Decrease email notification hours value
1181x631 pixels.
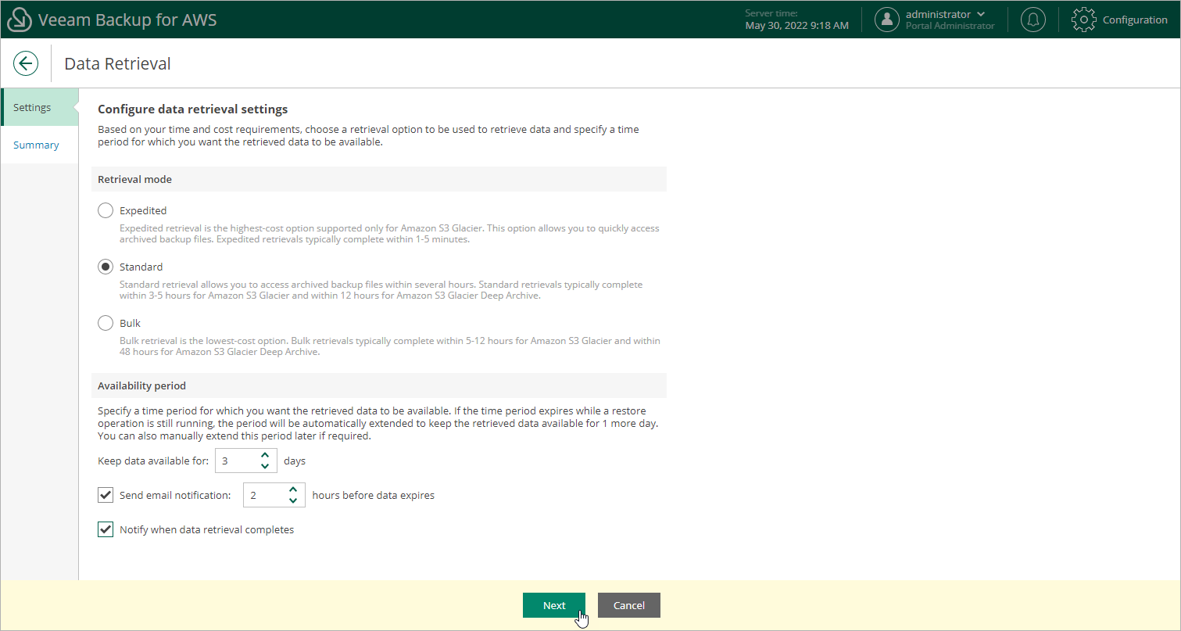tap(293, 500)
